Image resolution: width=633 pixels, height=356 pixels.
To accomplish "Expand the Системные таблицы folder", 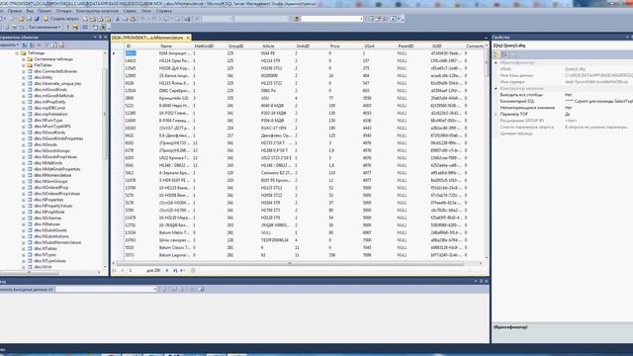I will [x=24, y=59].
